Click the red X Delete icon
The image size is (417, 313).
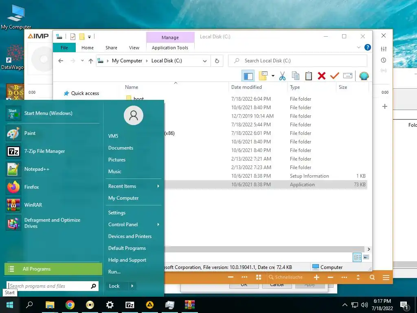[322, 76]
